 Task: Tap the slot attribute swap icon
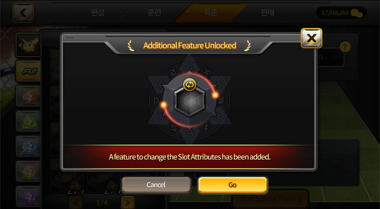190,84
